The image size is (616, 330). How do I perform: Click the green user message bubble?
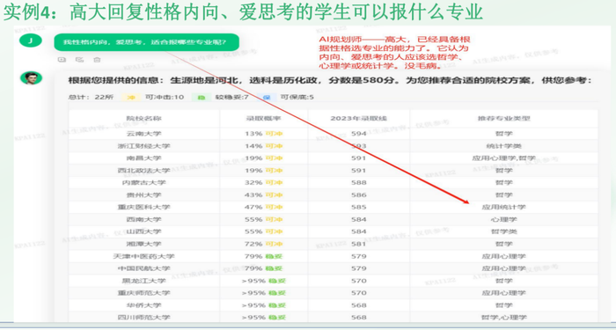(x=147, y=42)
